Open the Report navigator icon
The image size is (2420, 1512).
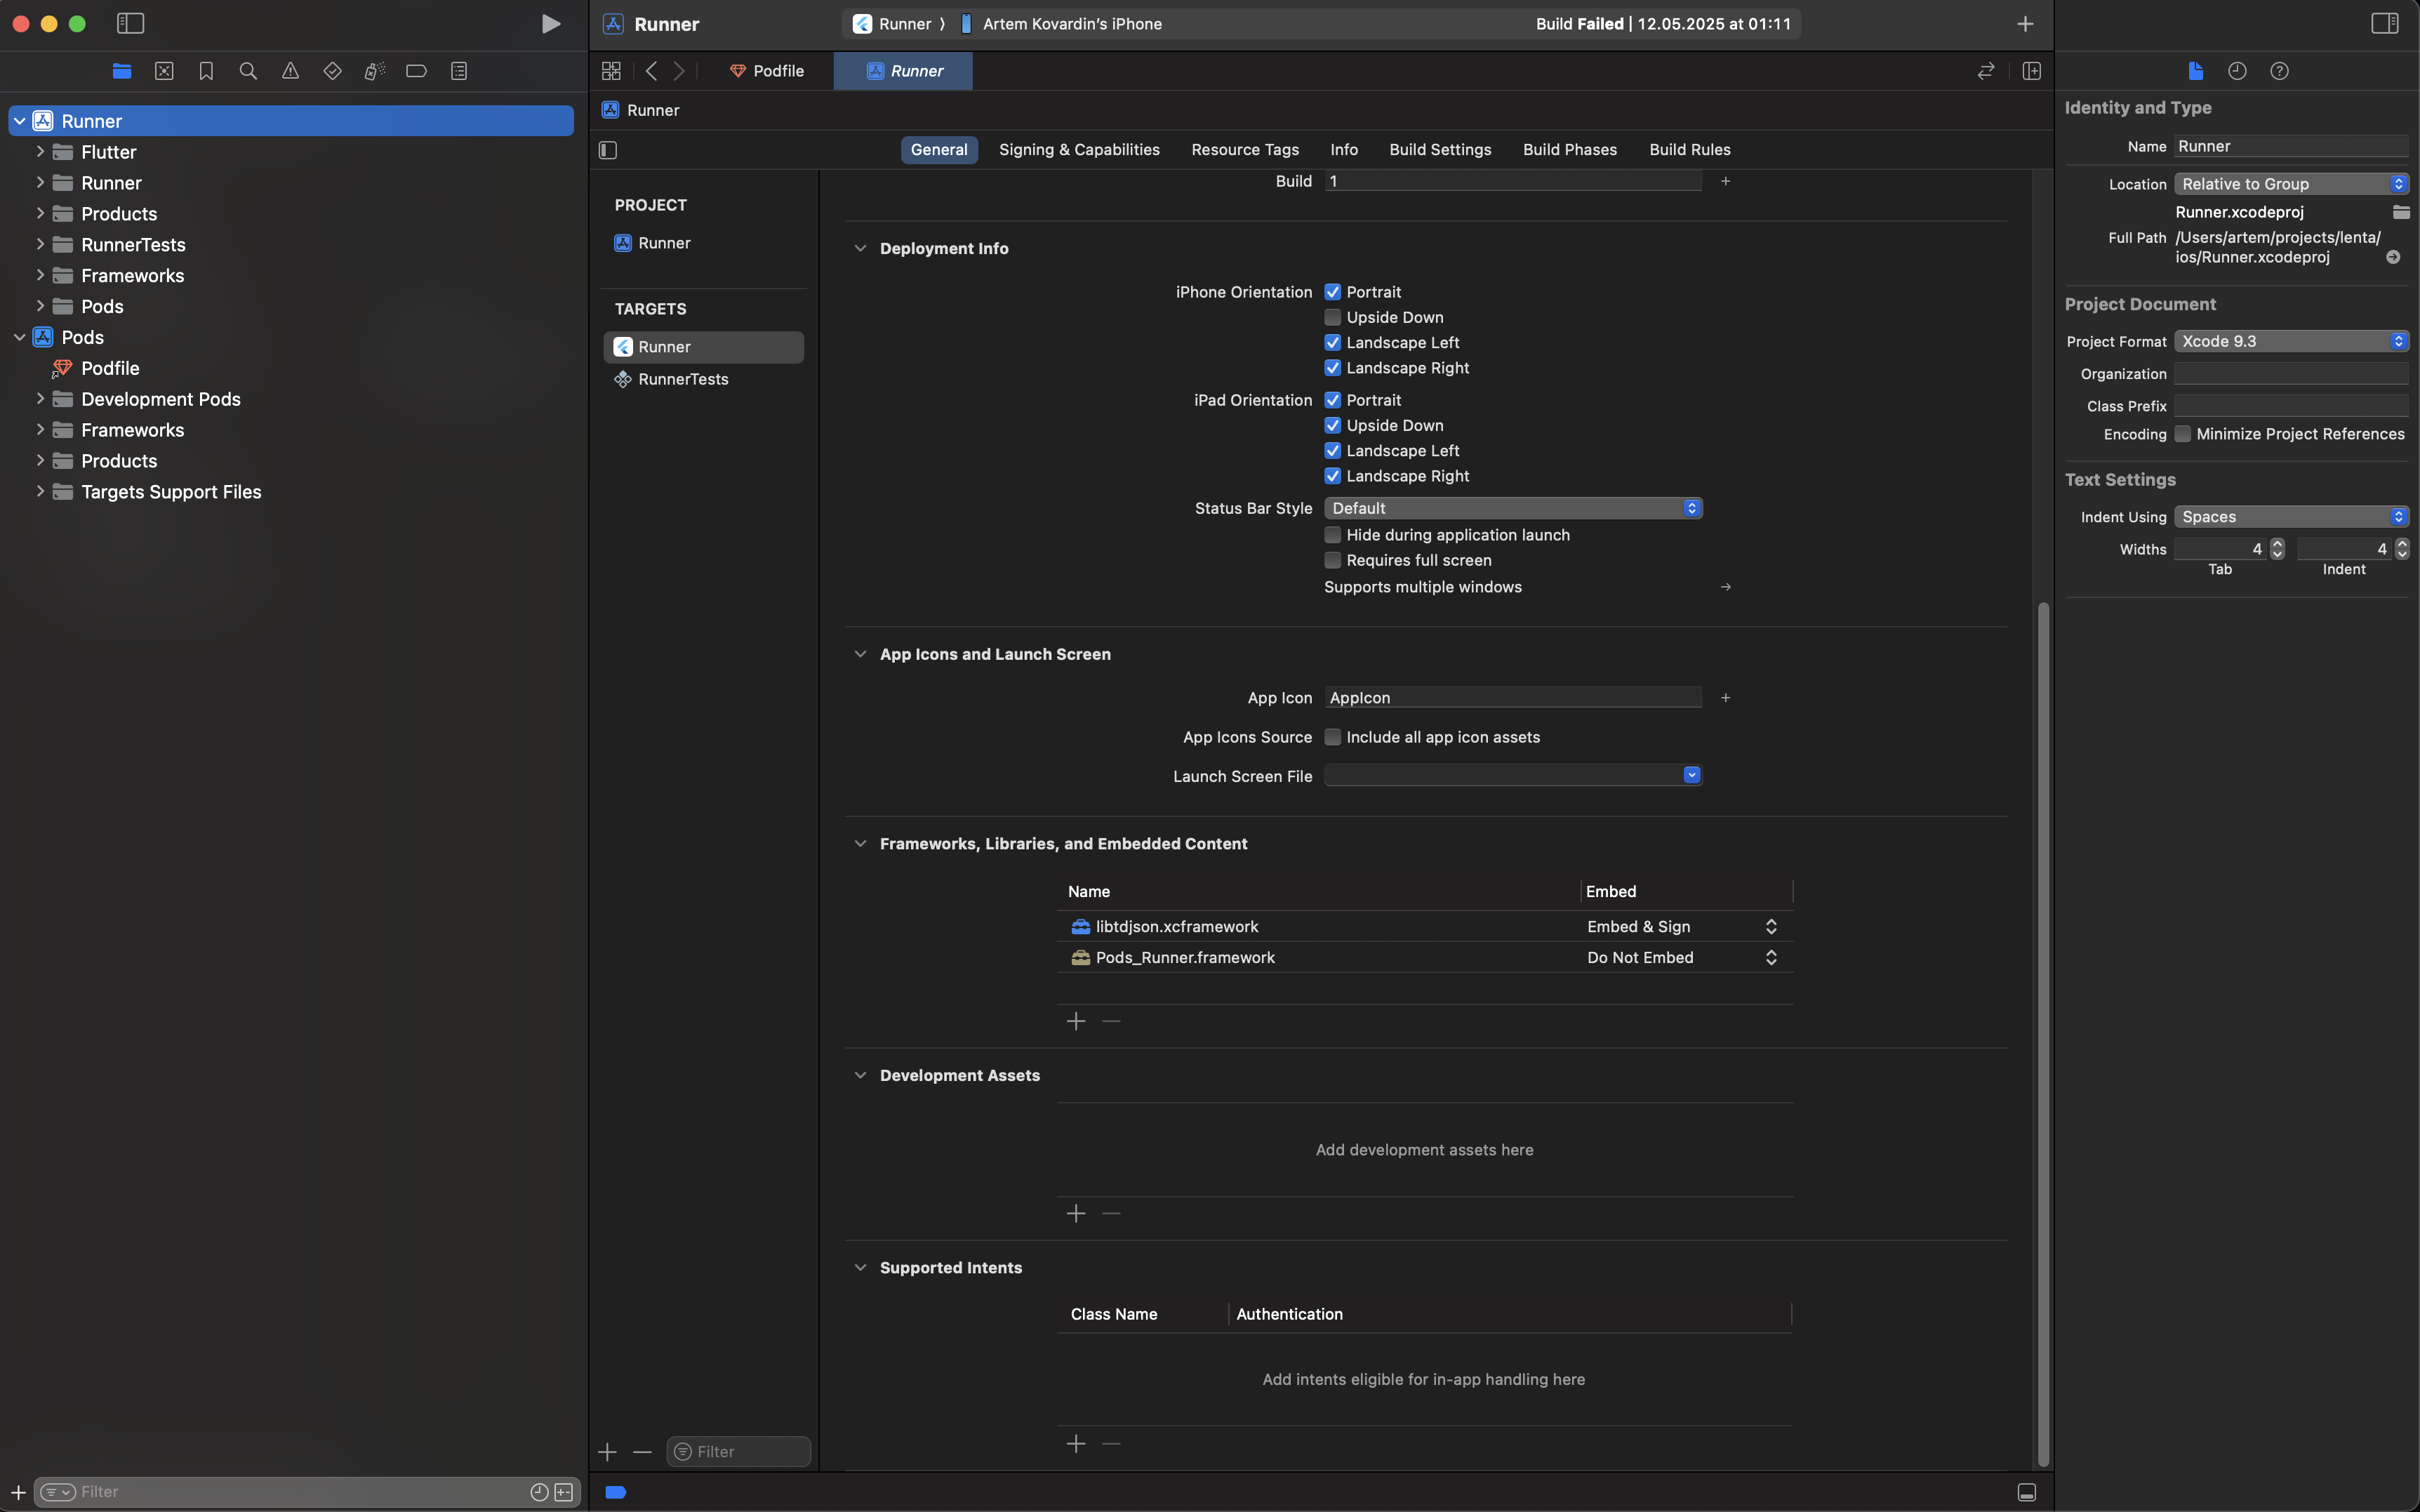459,71
